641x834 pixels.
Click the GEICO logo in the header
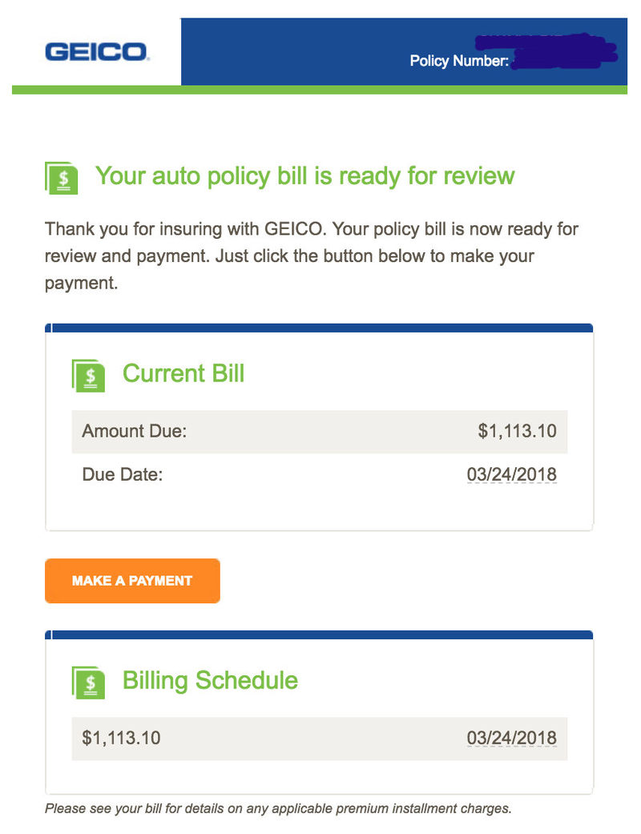(96, 52)
